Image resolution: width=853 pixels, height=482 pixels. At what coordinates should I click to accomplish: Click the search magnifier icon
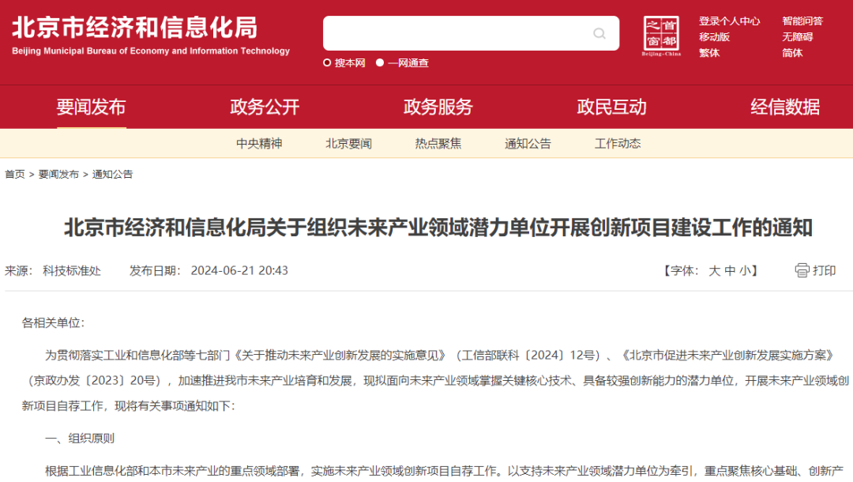pyautogui.click(x=599, y=34)
